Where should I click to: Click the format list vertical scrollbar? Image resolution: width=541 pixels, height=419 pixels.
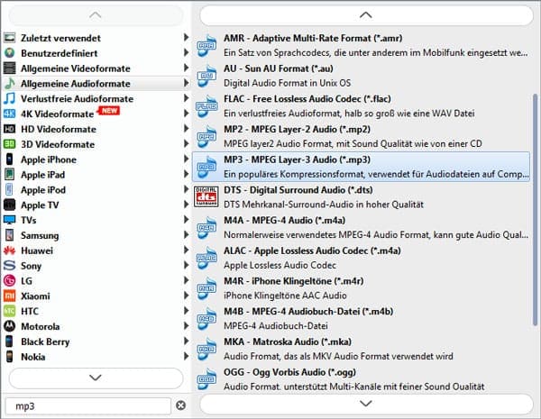535,209
